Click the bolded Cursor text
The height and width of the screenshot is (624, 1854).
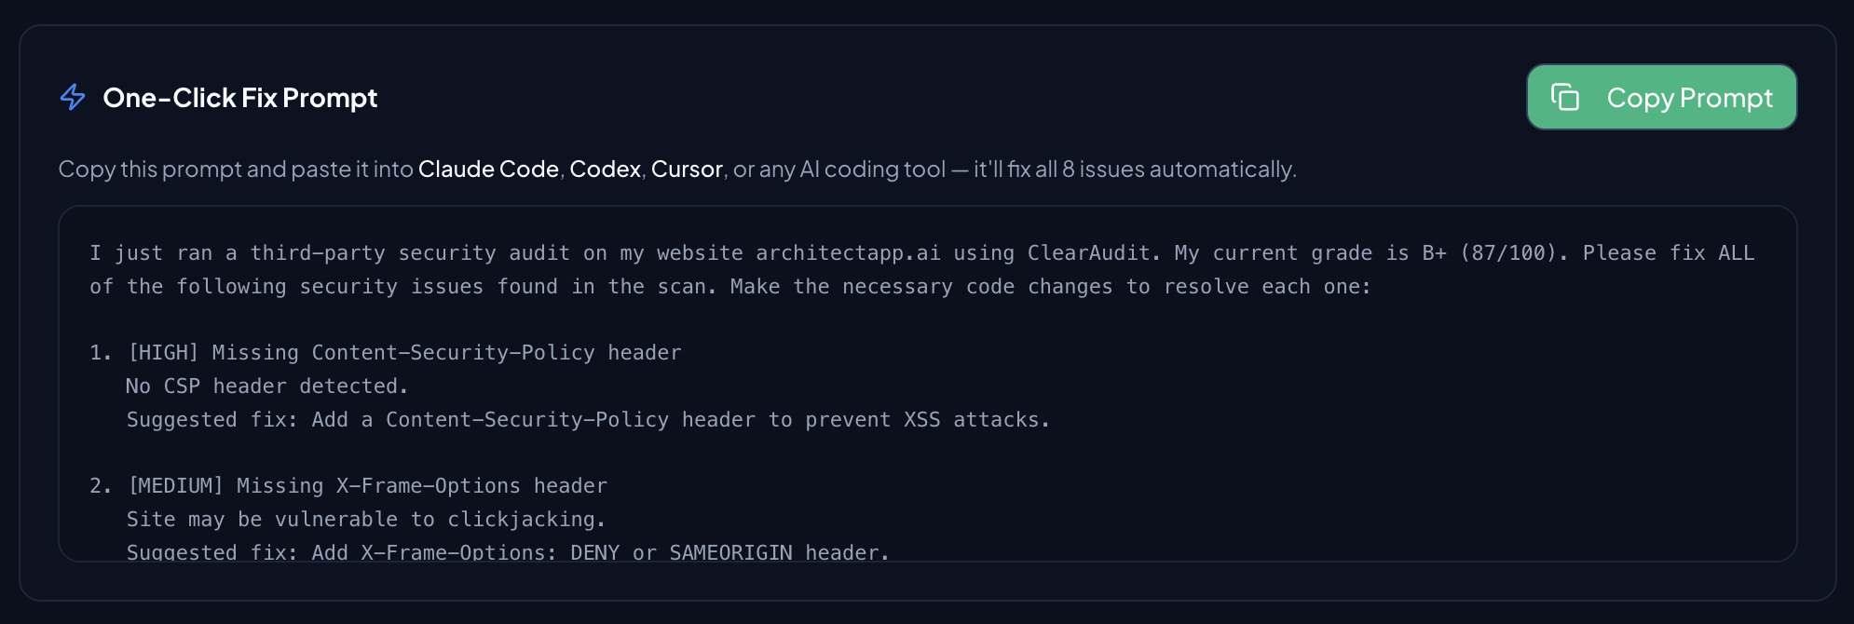click(688, 170)
